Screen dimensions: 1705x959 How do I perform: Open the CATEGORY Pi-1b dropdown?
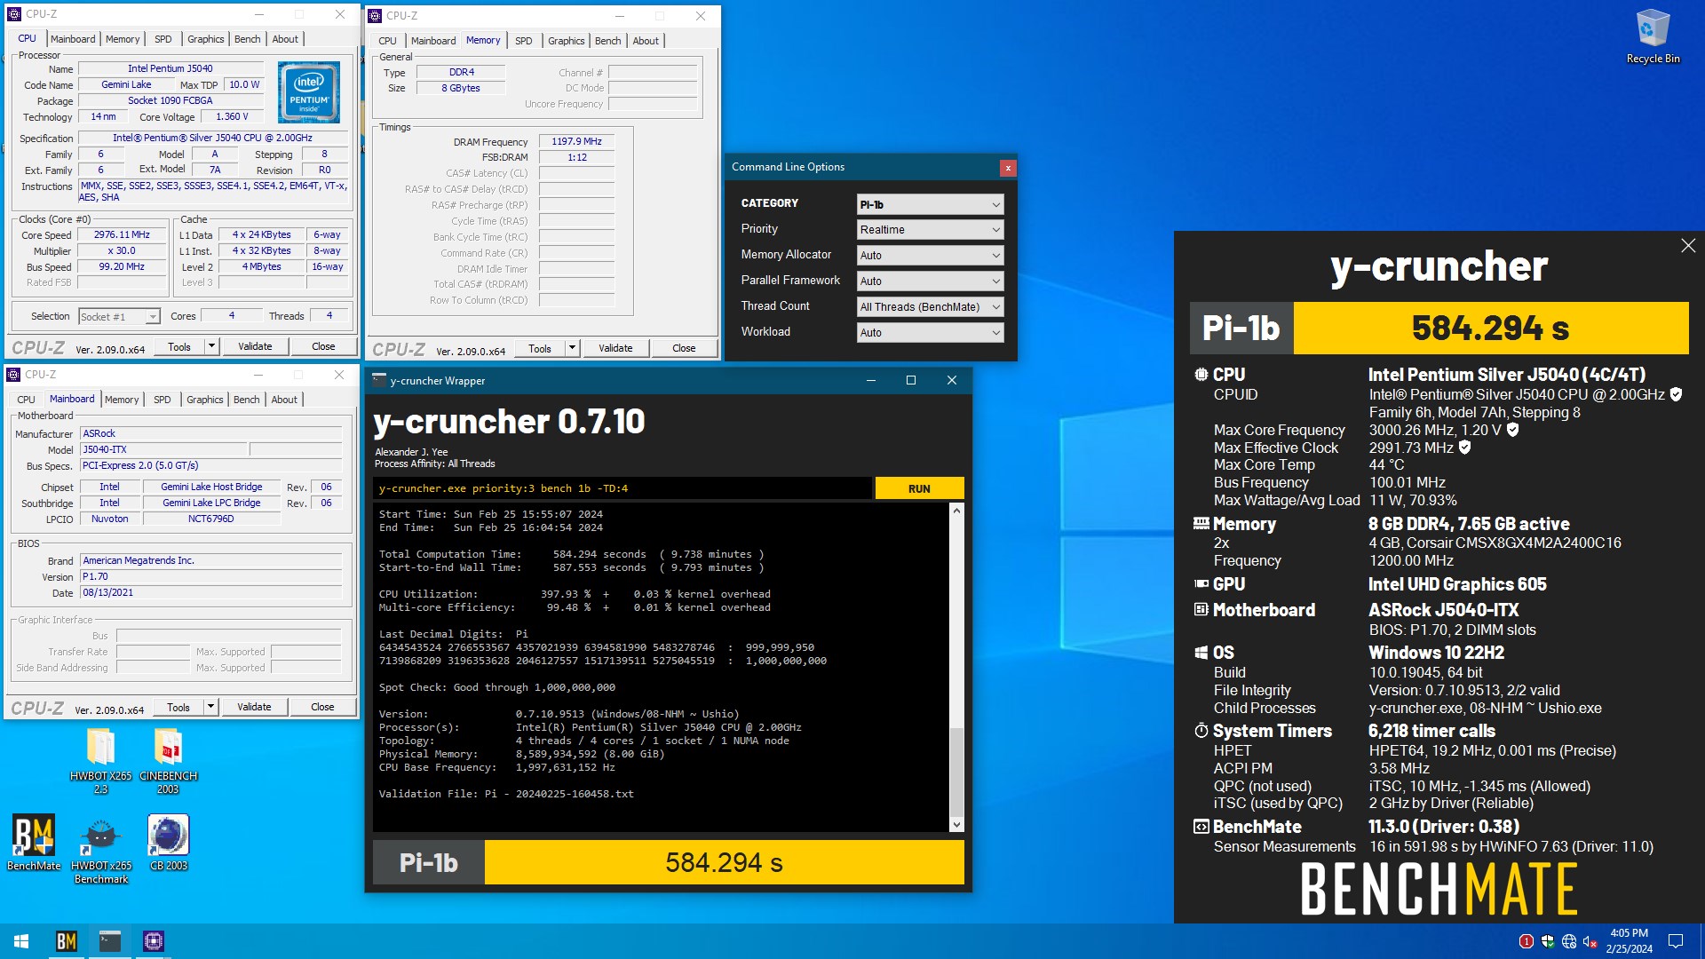point(930,204)
